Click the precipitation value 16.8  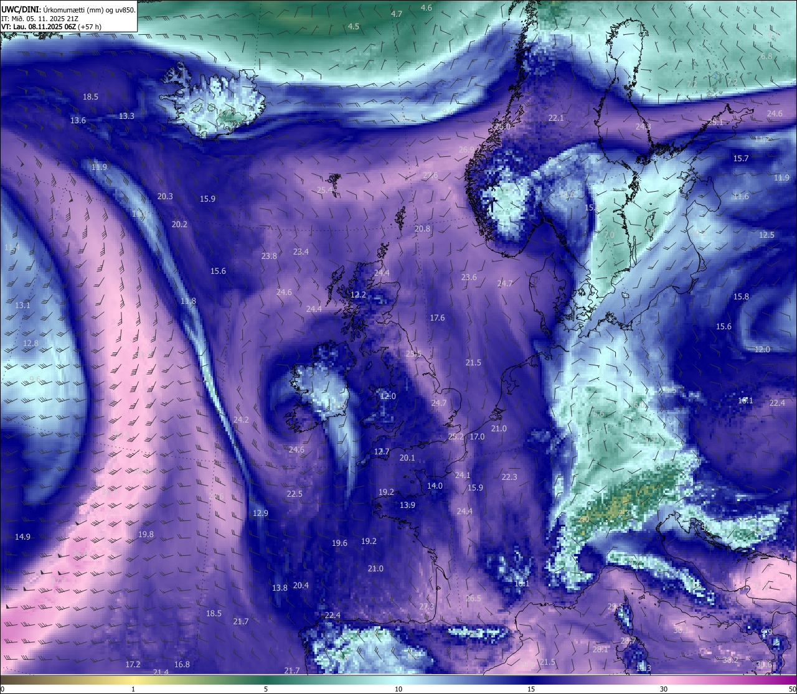[182, 664]
